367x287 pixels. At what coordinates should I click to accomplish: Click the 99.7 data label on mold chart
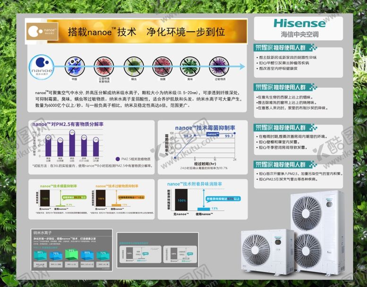pyautogui.click(x=229, y=136)
